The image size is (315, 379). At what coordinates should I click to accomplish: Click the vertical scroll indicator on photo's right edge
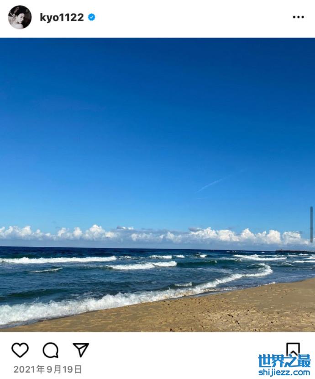(x=312, y=225)
